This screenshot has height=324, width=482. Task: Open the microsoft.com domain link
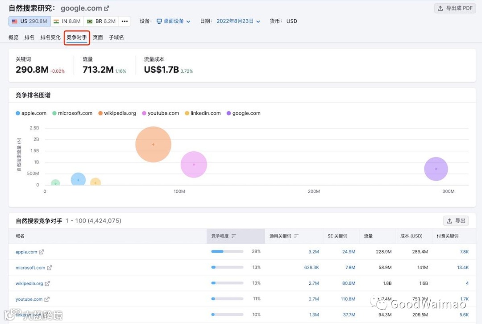point(30,268)
